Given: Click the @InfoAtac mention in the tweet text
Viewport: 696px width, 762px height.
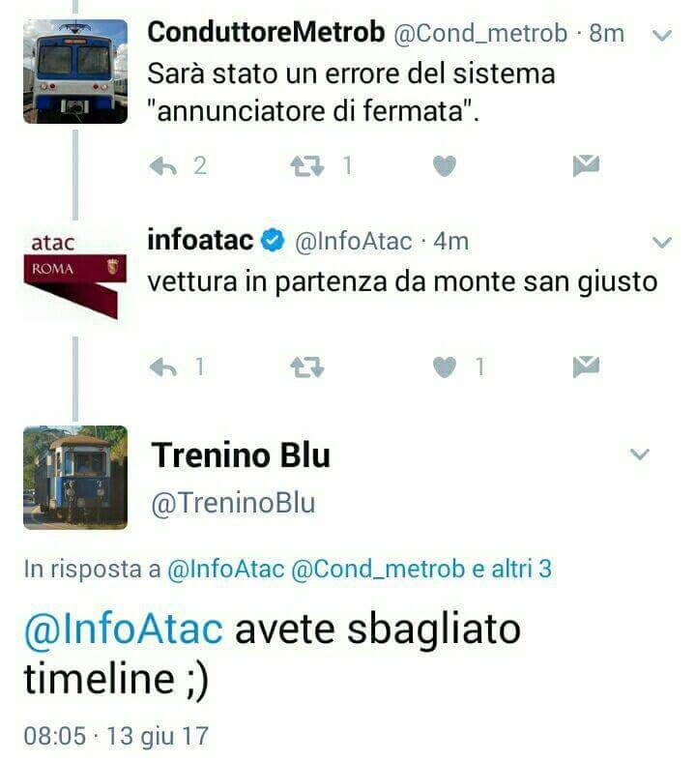Looking at the screenshot, I should (x=124, y=630).
